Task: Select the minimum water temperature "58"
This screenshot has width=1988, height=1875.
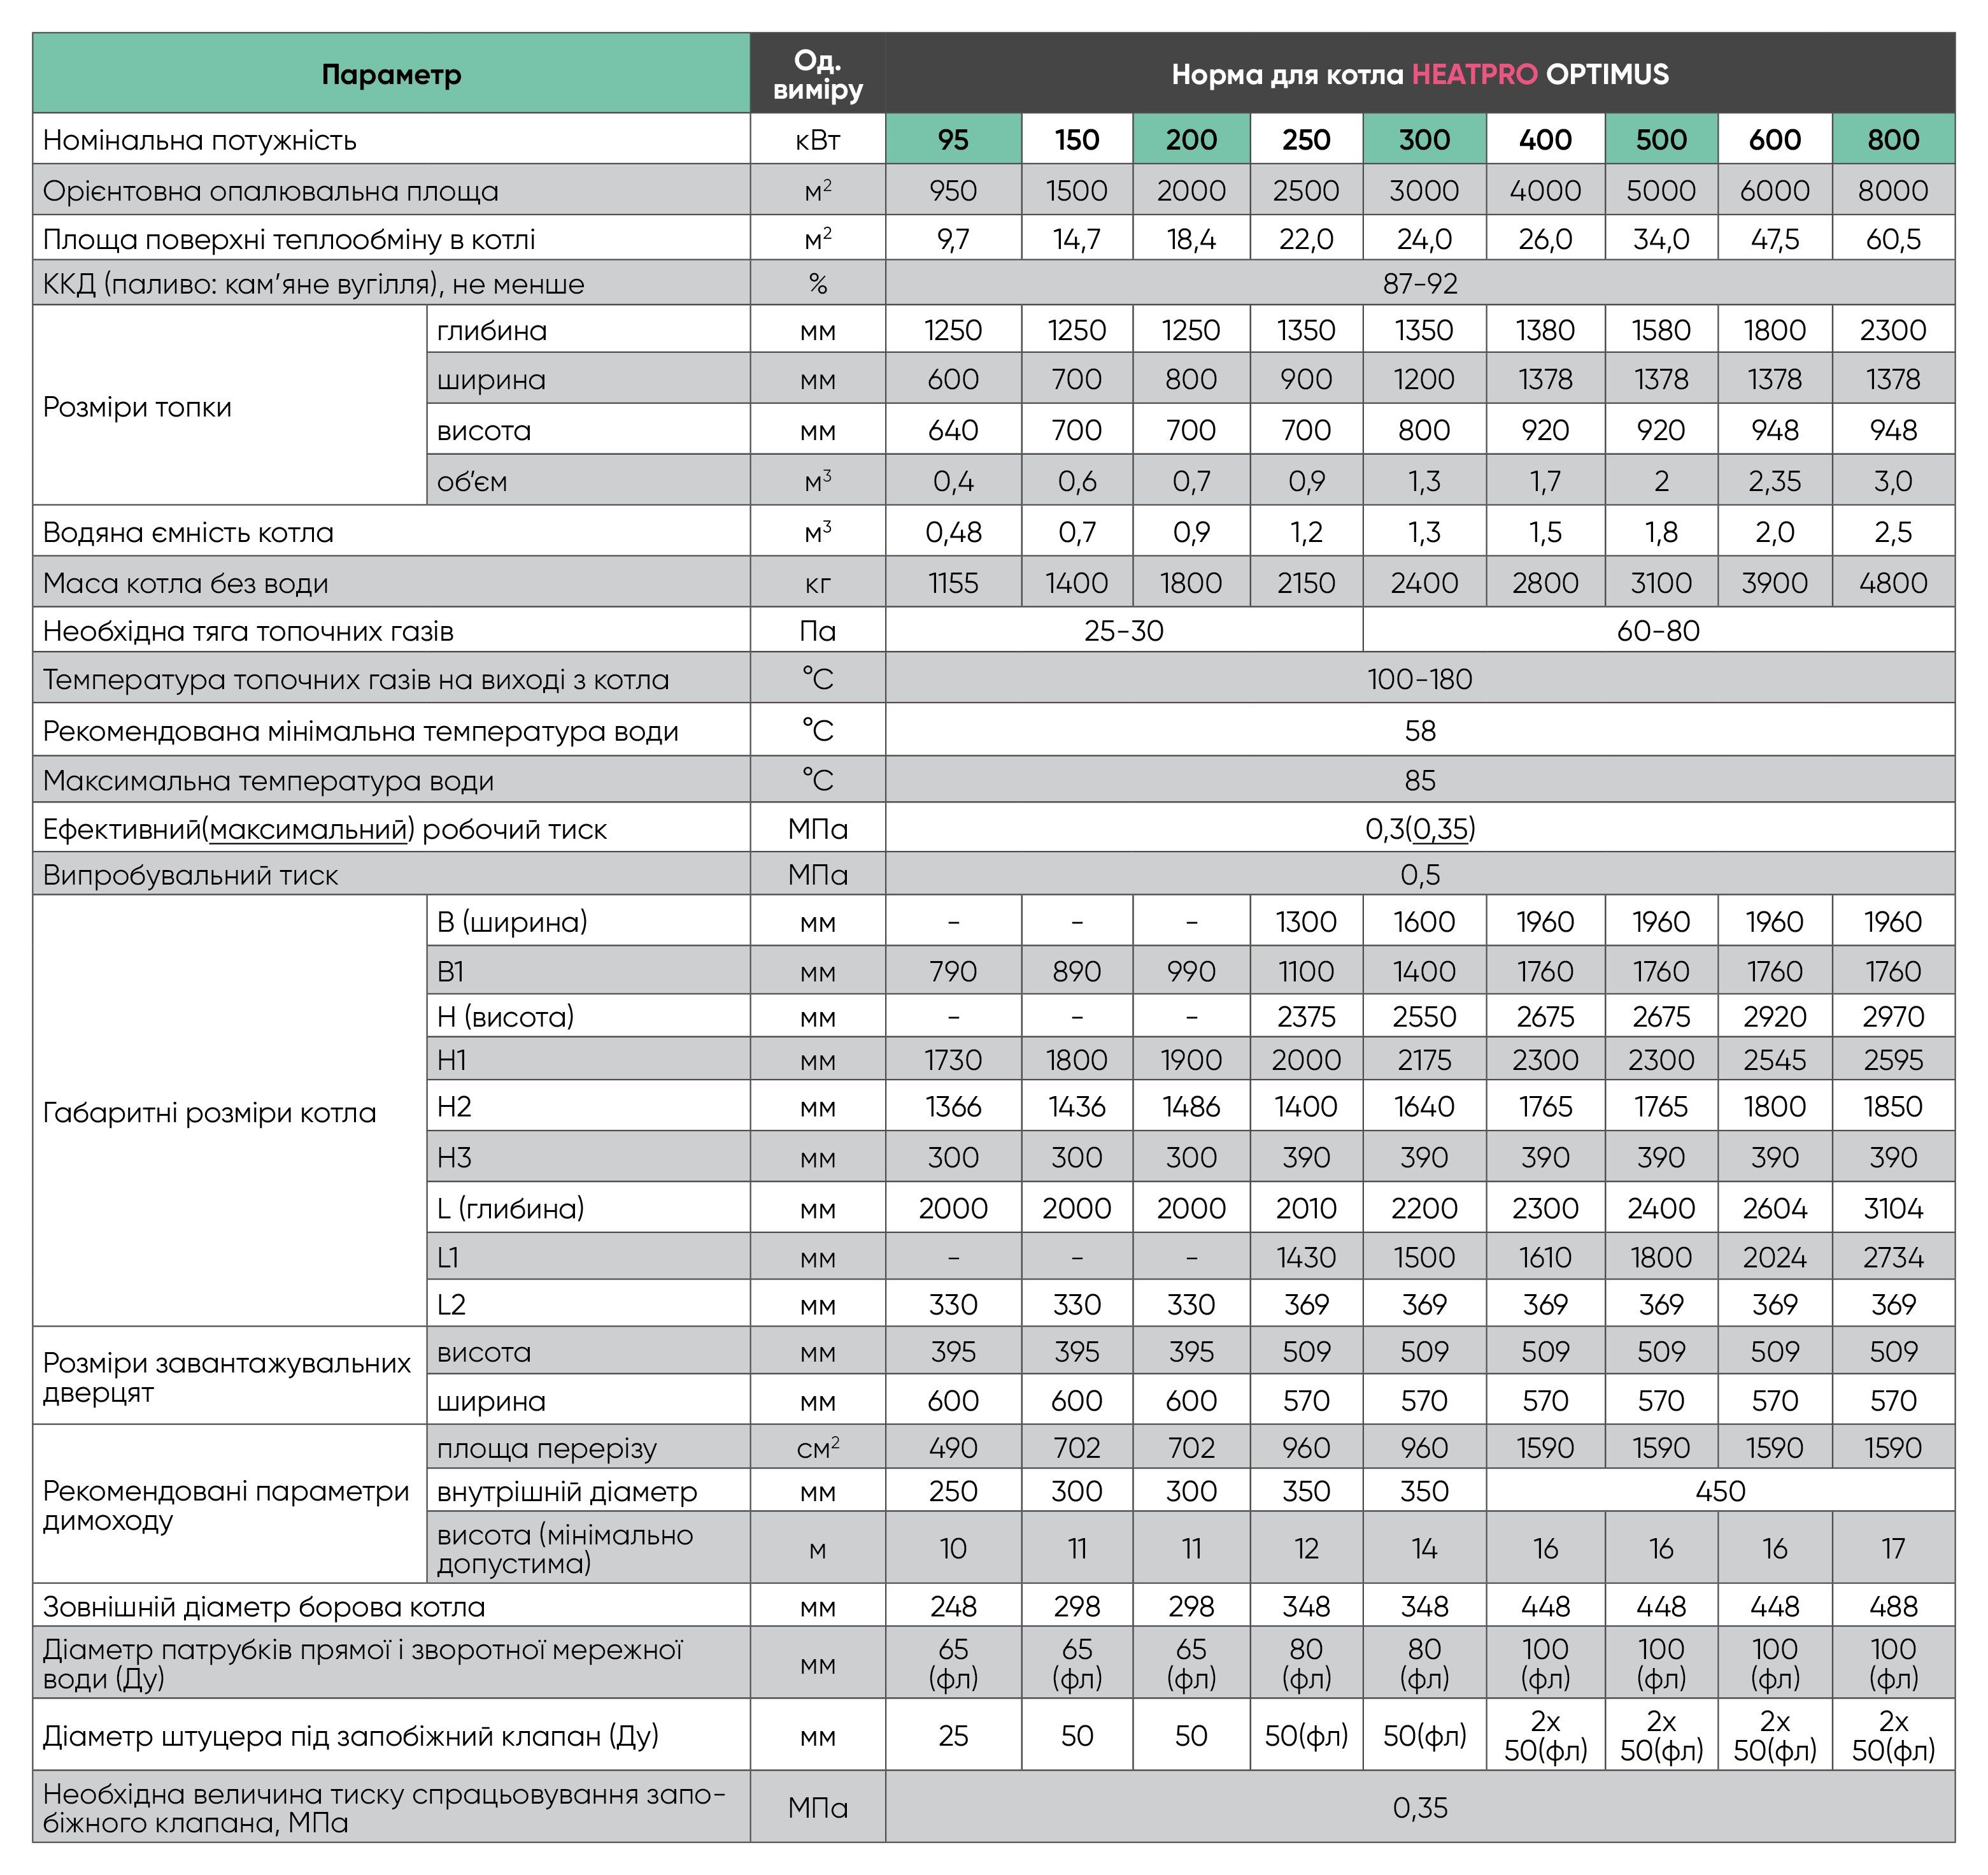Action: (x=1420, y=730)
